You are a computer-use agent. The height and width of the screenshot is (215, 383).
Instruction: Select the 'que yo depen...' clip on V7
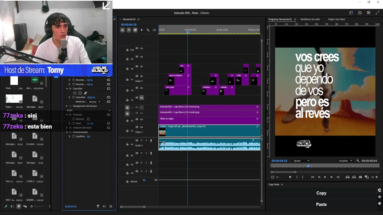tap(180, 80)
